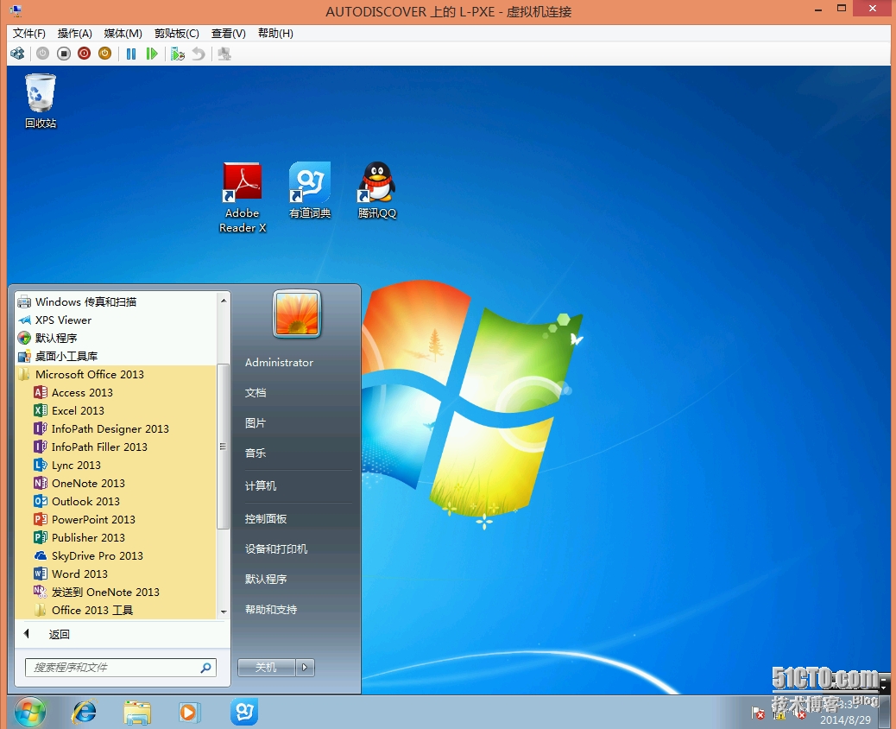Screen dimensions: 896x729
Task: Click the search magnifier icon
Action: (x=205, y=668)
